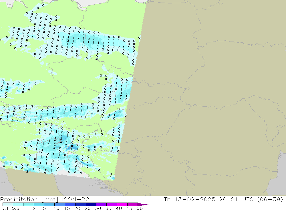Click the 1–2 mm legend color swatch
Viewport: 286px width, 210px height.
point(28,204)
